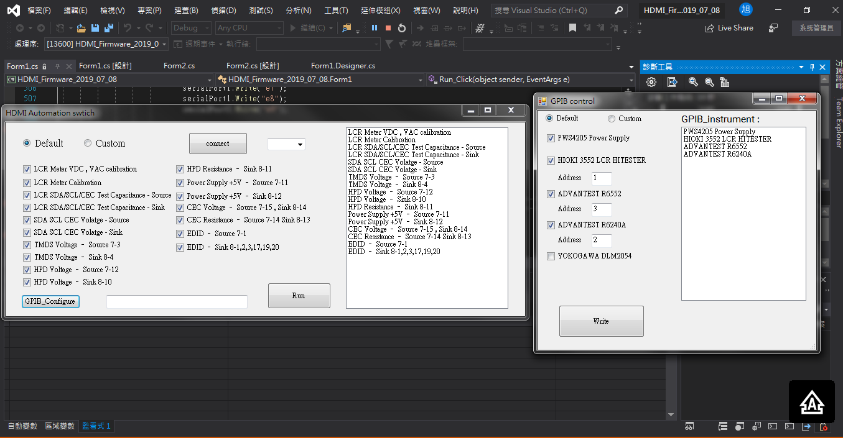Open the 工具(T) menu
Screen dimensions: 843x438
click(x=336, y=11)
